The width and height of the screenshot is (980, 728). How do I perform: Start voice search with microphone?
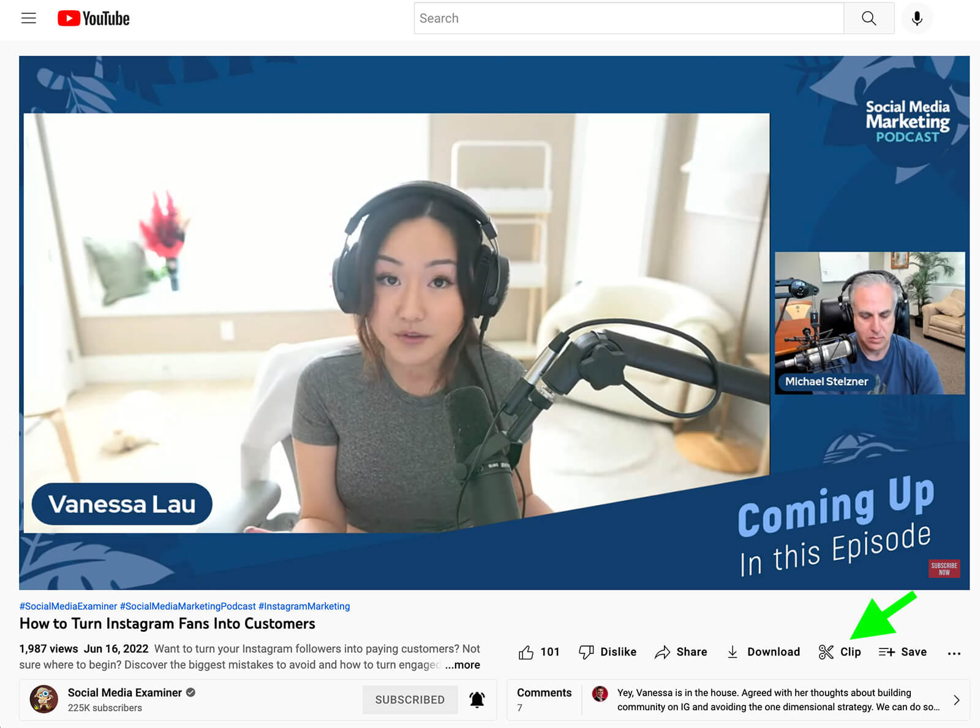(916, 18)
